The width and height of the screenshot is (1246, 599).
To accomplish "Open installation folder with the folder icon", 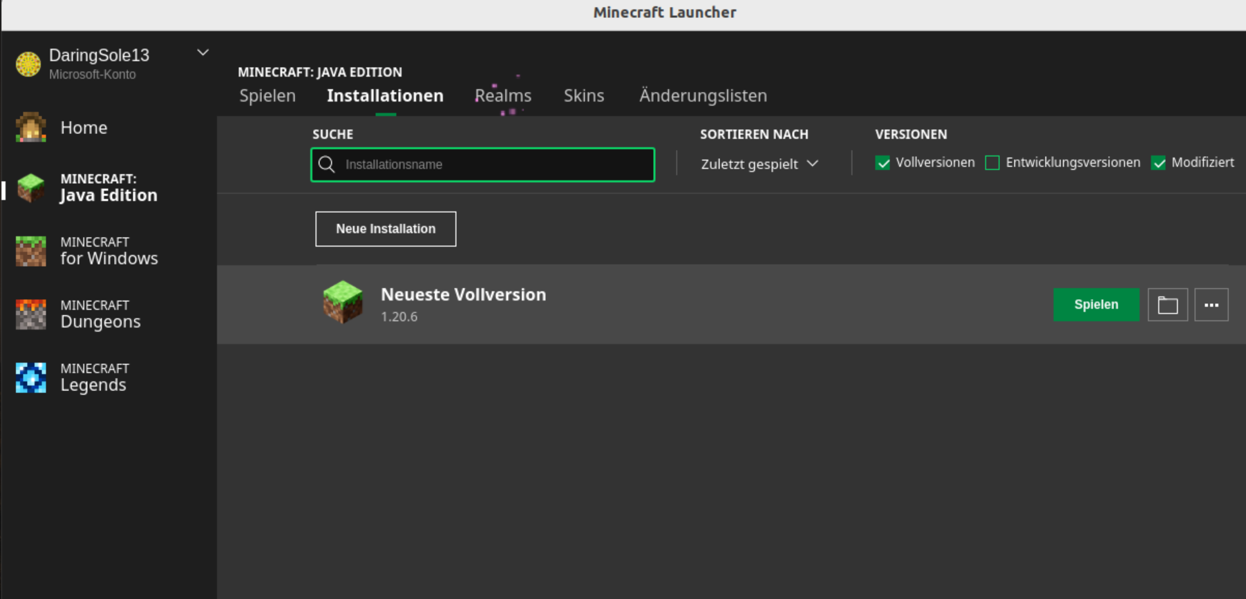I will point(1168,305).
